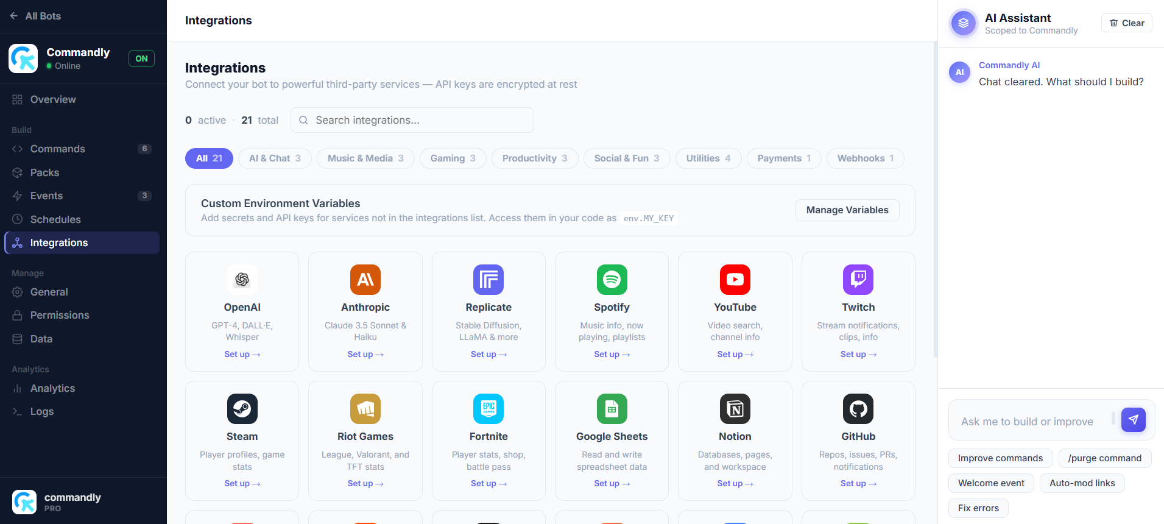
Task: Click the Events lightning icon
Action: 17,196
